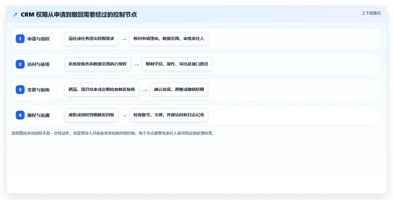
Task: Click the footnote beginning 流程图应突出授权不是一次性动作
Action: [113, 133]
